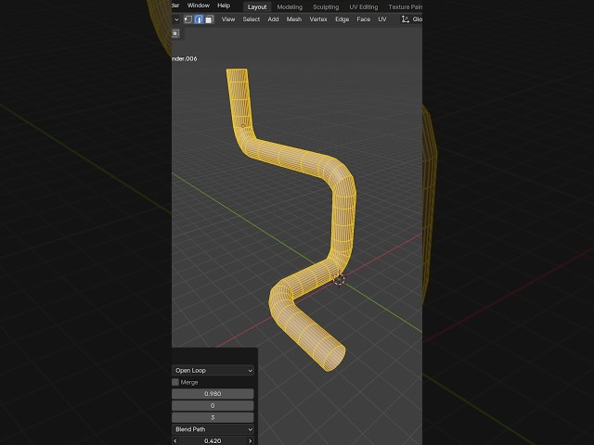594x445 pixels.
Task: Open the mode selector dropdown arrow
Action: pyautogui.click(x=176, y=19)
